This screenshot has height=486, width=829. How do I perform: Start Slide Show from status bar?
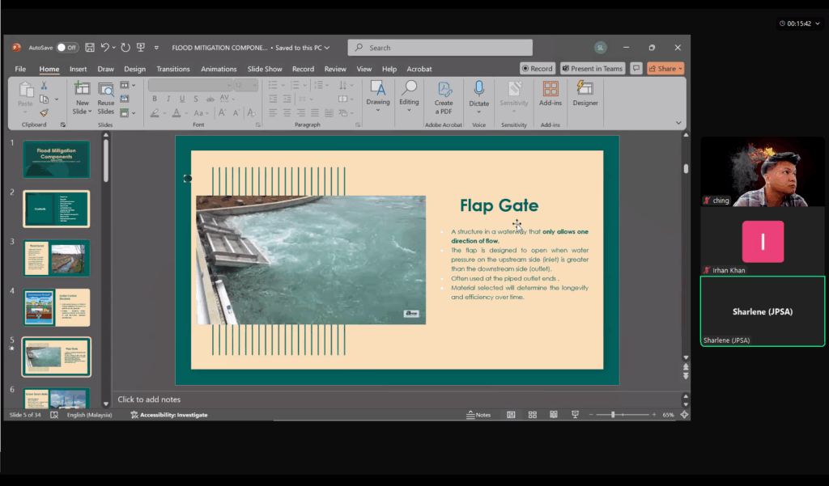coord(575,415)
